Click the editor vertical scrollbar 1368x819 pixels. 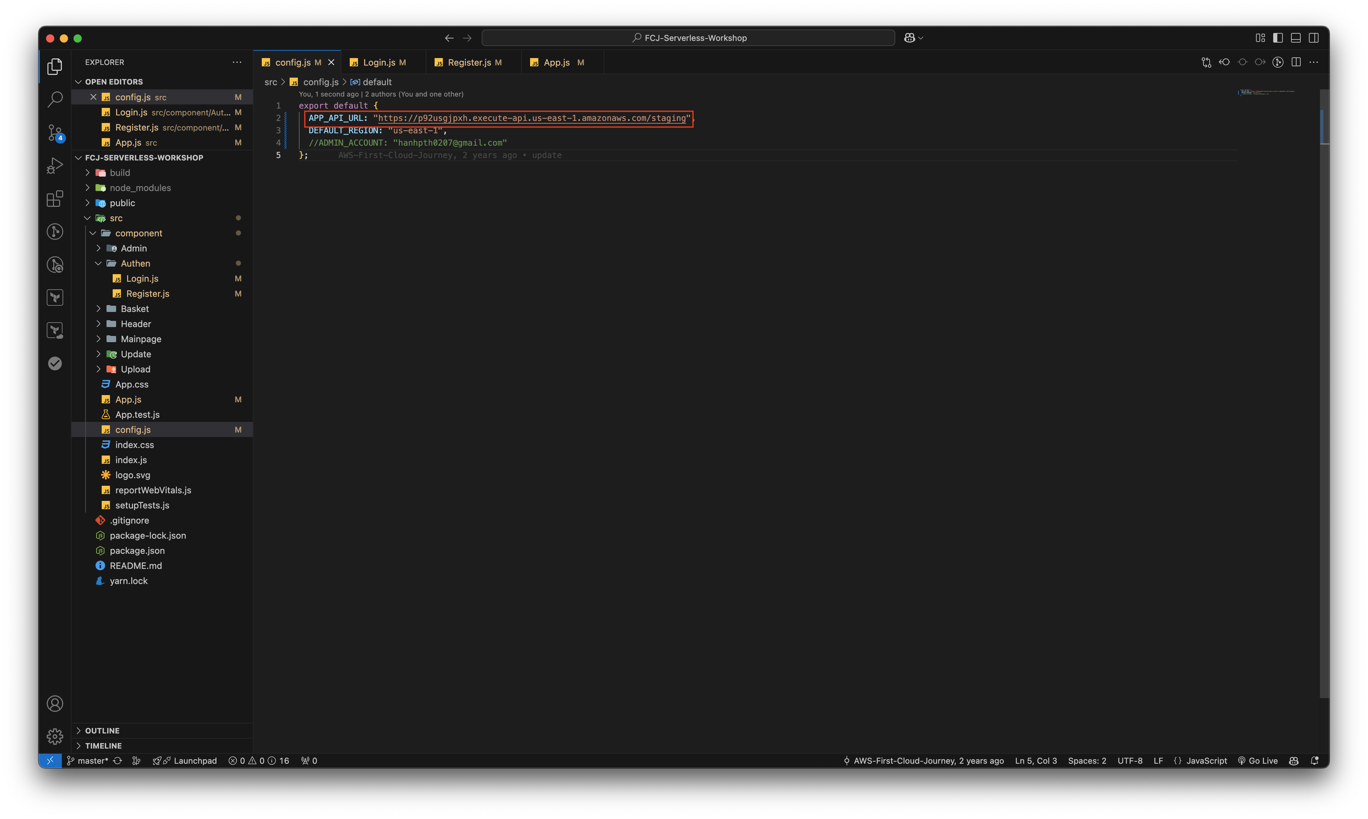[x=1324, y=393]
